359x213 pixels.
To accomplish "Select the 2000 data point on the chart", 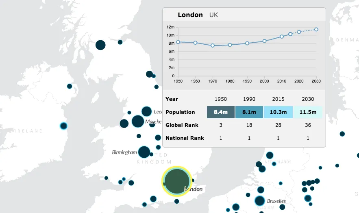I will [264, 41].
